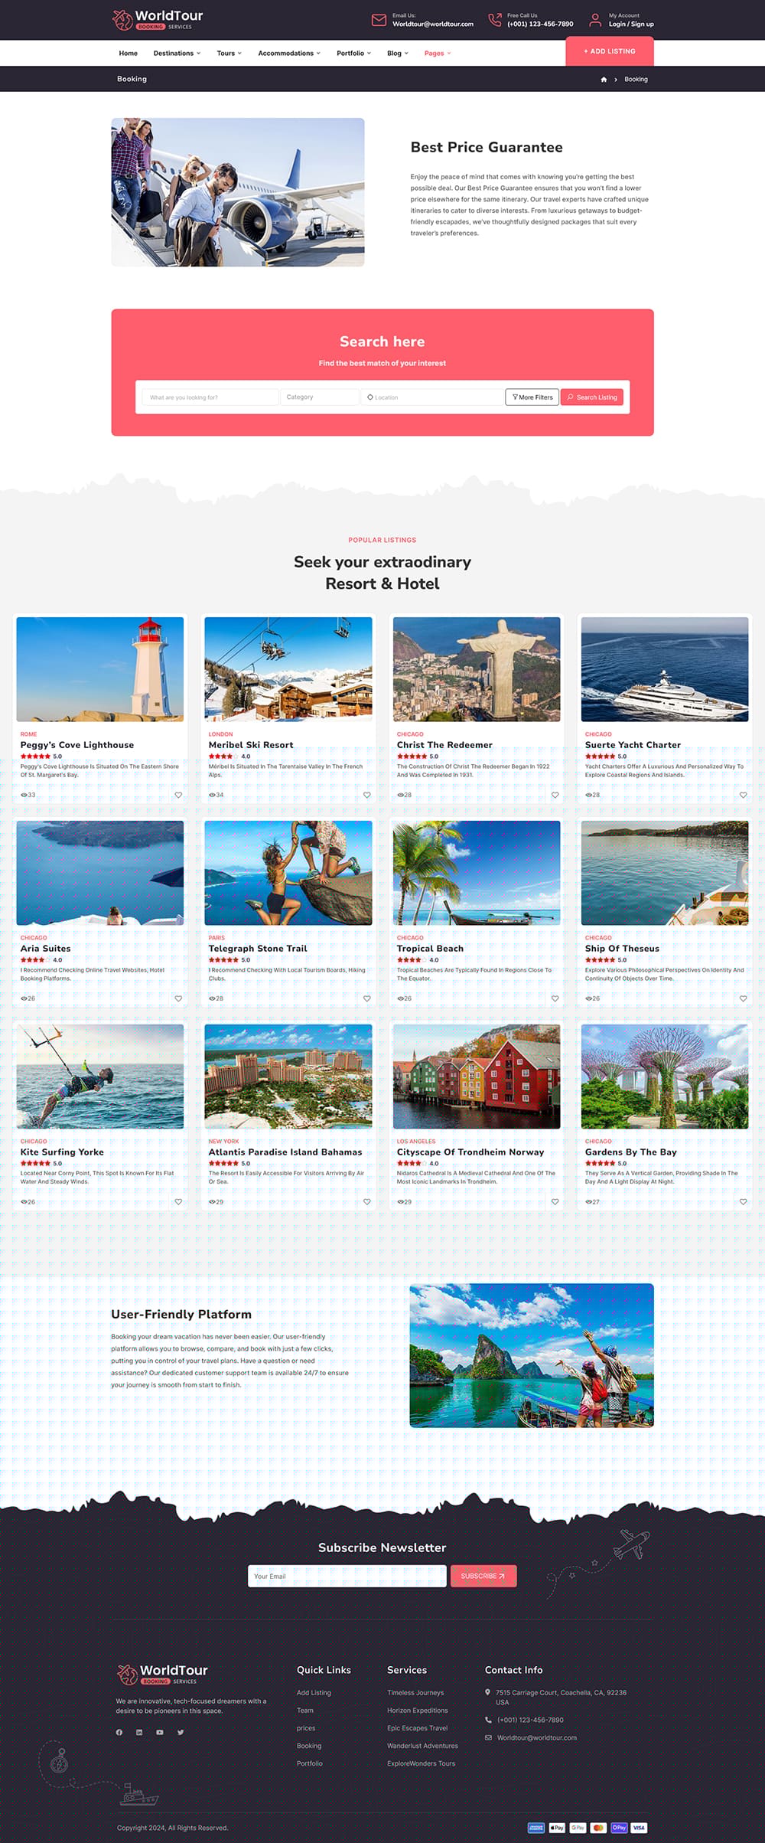Click the Add Listing button
This screenshot has height=1843, width=765.
tap(610, 51)
